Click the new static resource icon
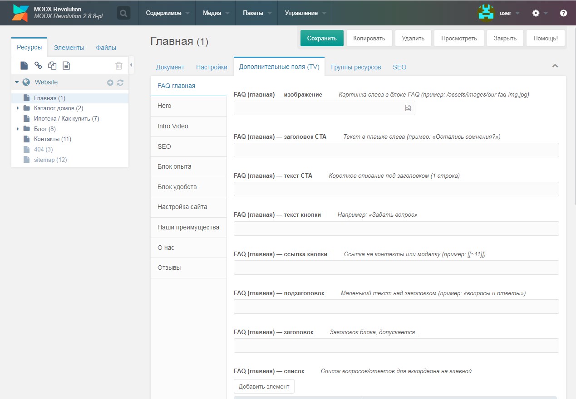Screen dimensions: 576x399 66,66
